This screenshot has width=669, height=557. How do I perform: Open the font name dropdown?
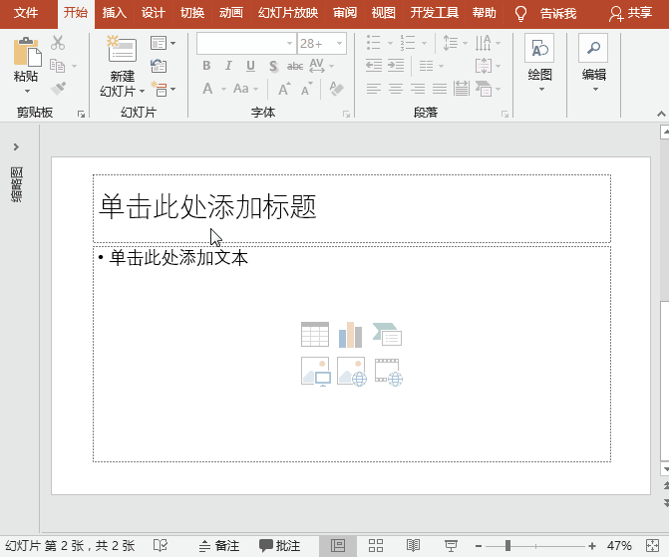pos(289,43)
